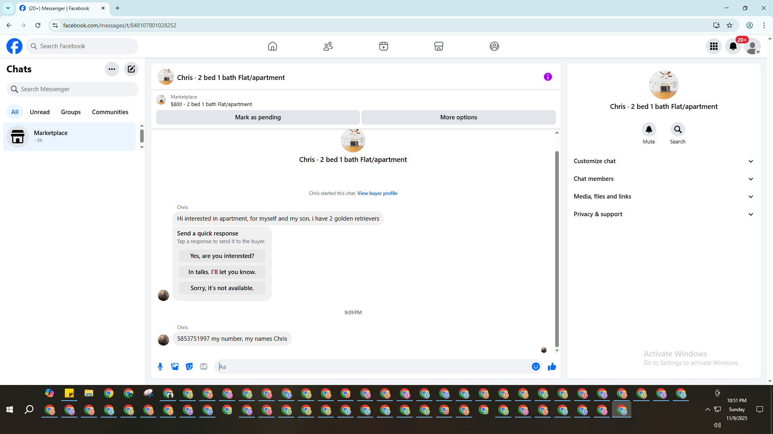The height and width of the screenshot is (434, 773).
Task: Open the browser tab list dropdown
Action: [8, 8]
